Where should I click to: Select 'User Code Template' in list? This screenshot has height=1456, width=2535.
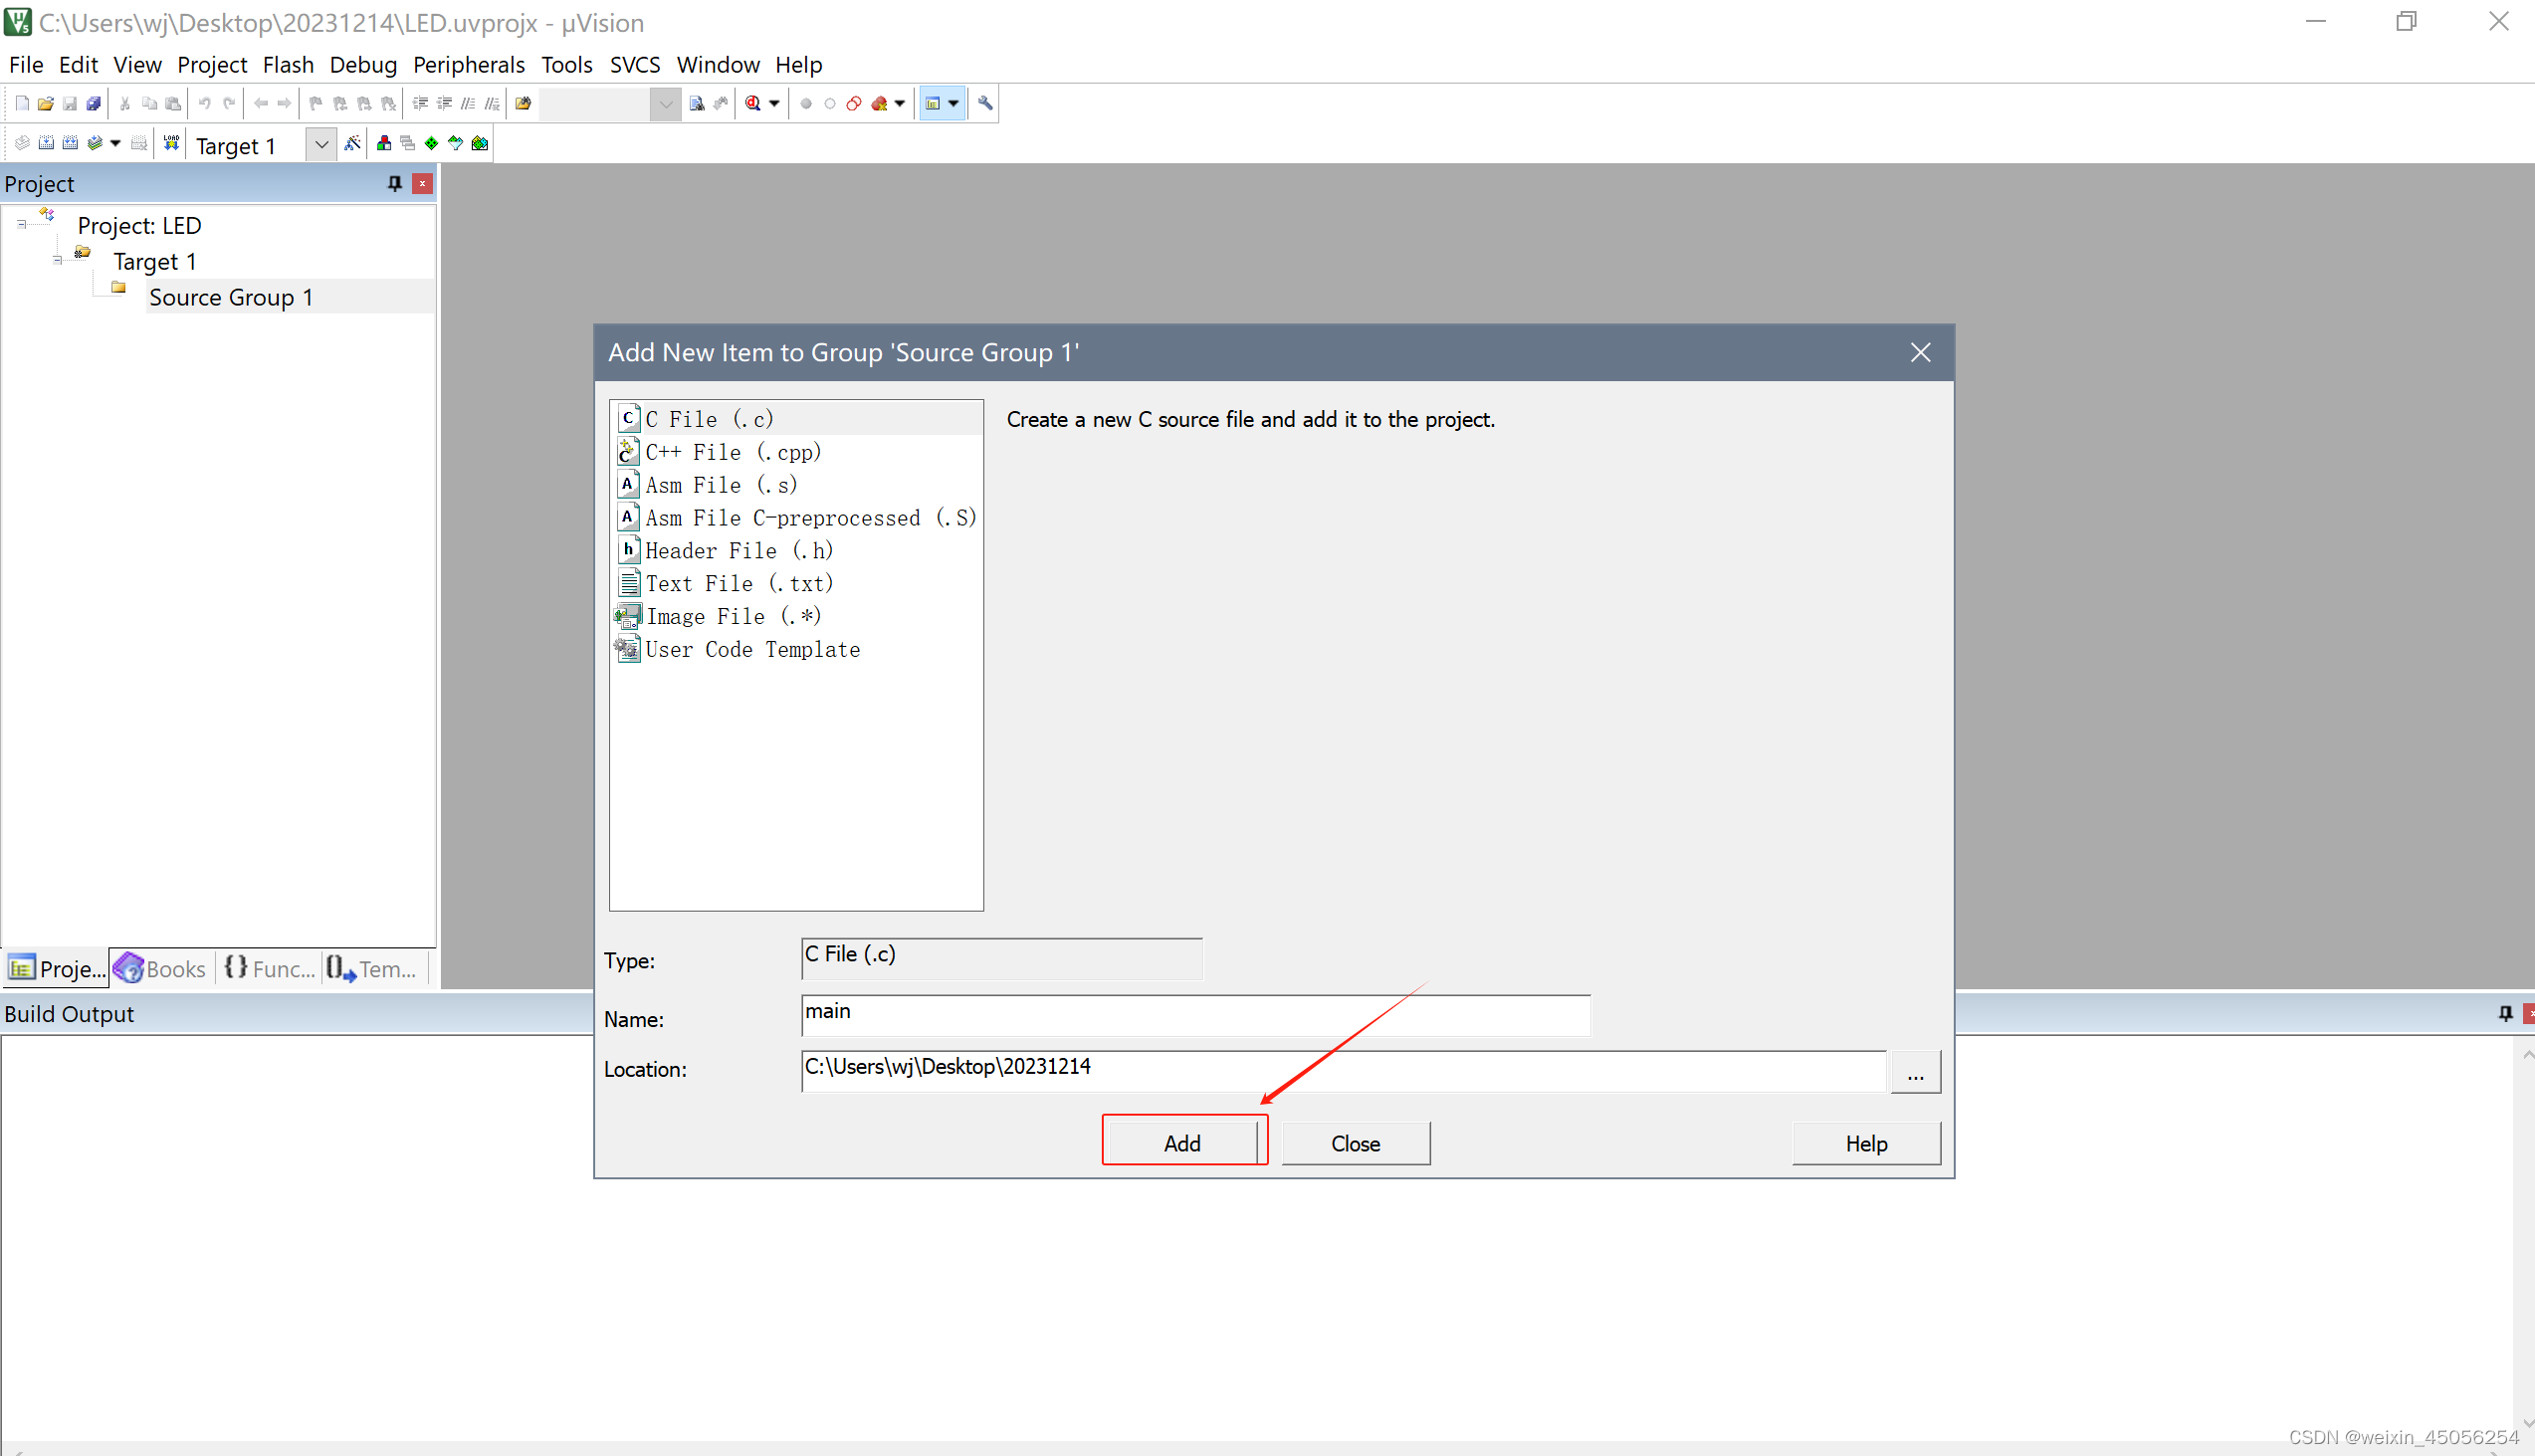pos(752,650)
